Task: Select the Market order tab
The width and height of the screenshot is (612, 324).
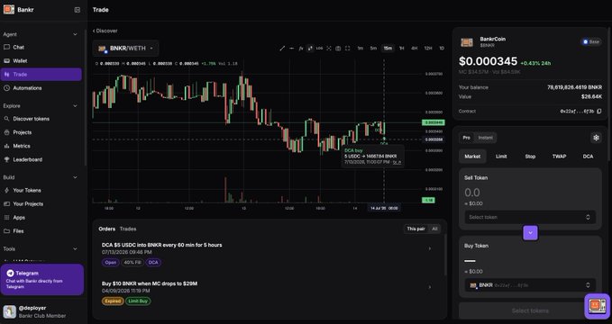Action: tap(472, 157)
